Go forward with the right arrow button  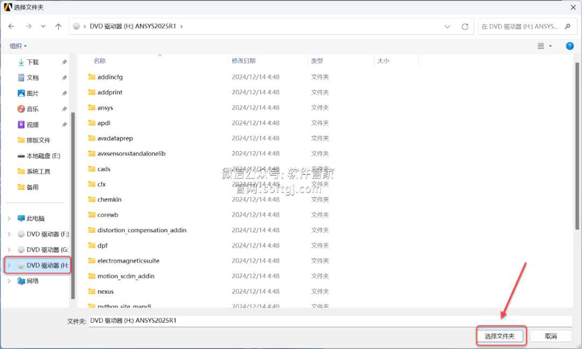click(x=29, y=26)
